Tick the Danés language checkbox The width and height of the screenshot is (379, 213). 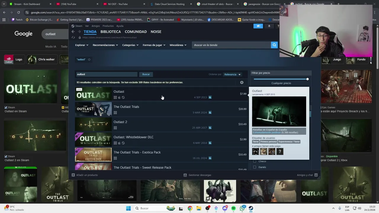click(255, 167)
